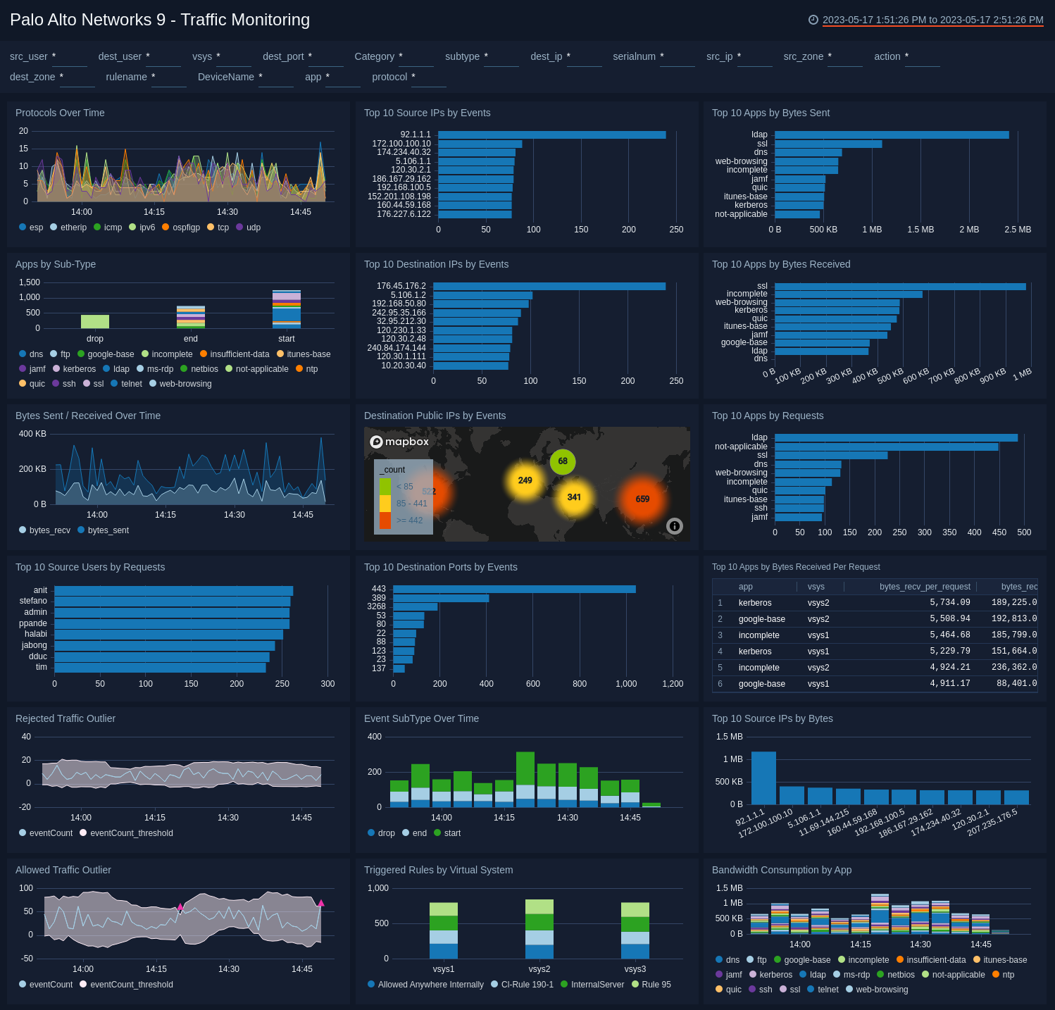The width and height of the screenshot is (1055, 1010).
Task: Click the clock icon next to the time range
Action: 814,20
